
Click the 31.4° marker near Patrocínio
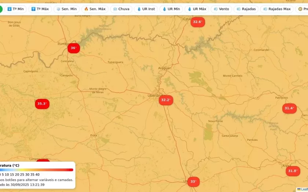pos(289,108)
